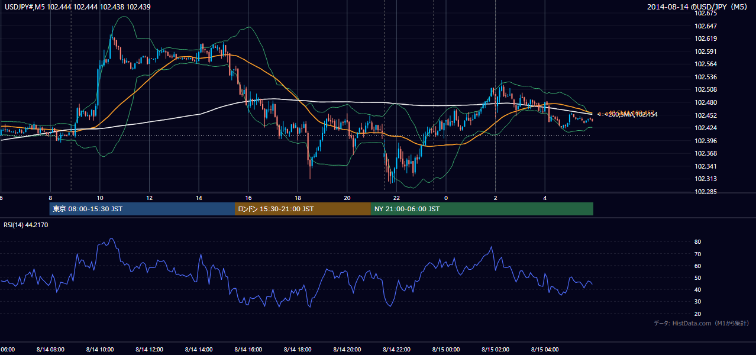The width and height of the screenshot is (756, 355).
Task: Click the 8/14 12:00 time axis label
Action: (x=150, y=349)
